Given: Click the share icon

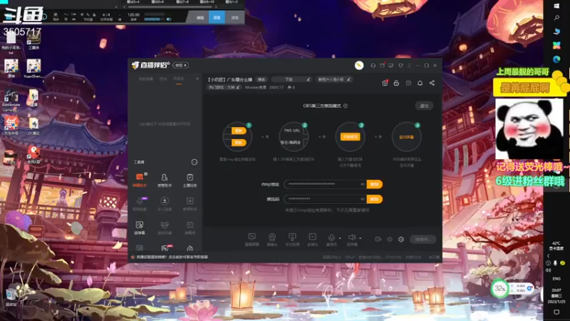Looking at the screenshot, I should pyautogui.click(x=432, y=83).
